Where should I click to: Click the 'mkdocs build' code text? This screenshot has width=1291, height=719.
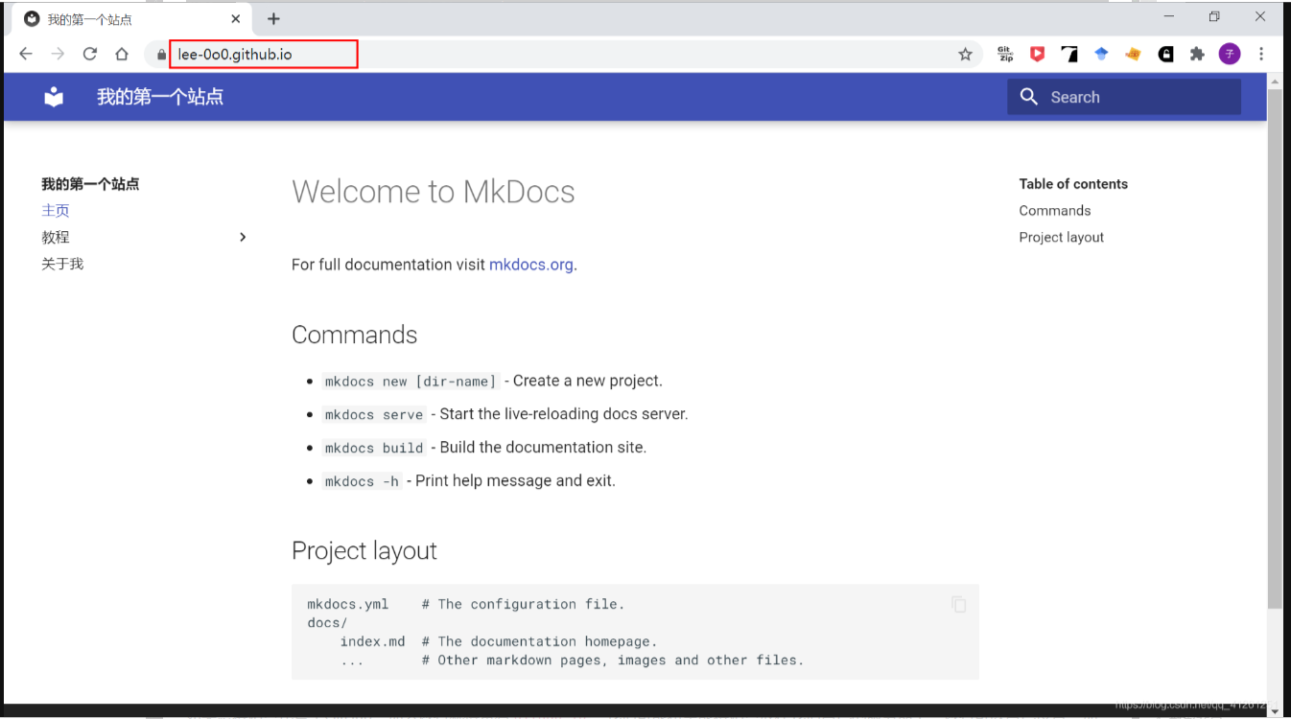coord(374,448)
